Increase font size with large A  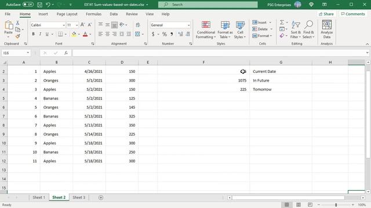[82, 25]
